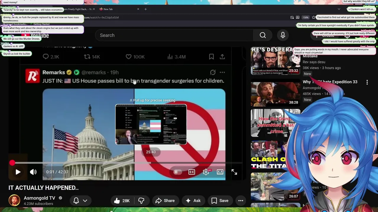Viewport: 378px width, 212px height.
Task: Click the tweet's bookmark icon
Action: click(211, 57)
